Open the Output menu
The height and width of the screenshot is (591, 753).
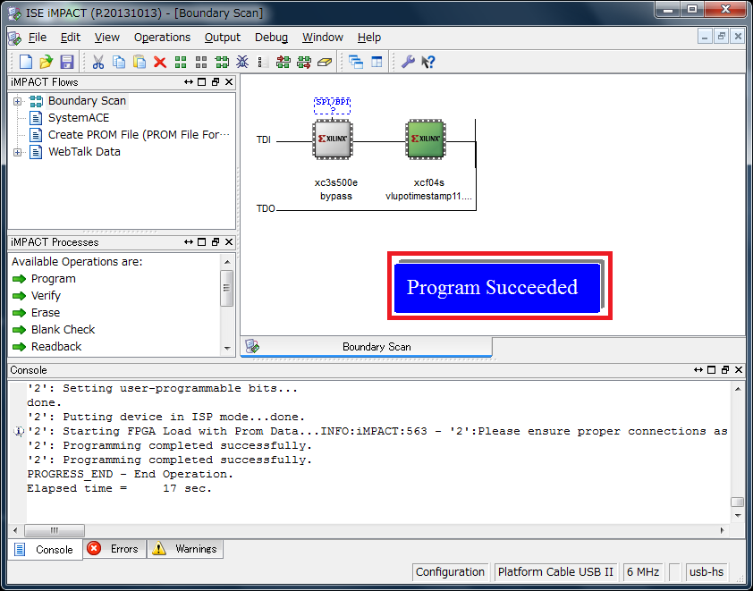[223, 38]
